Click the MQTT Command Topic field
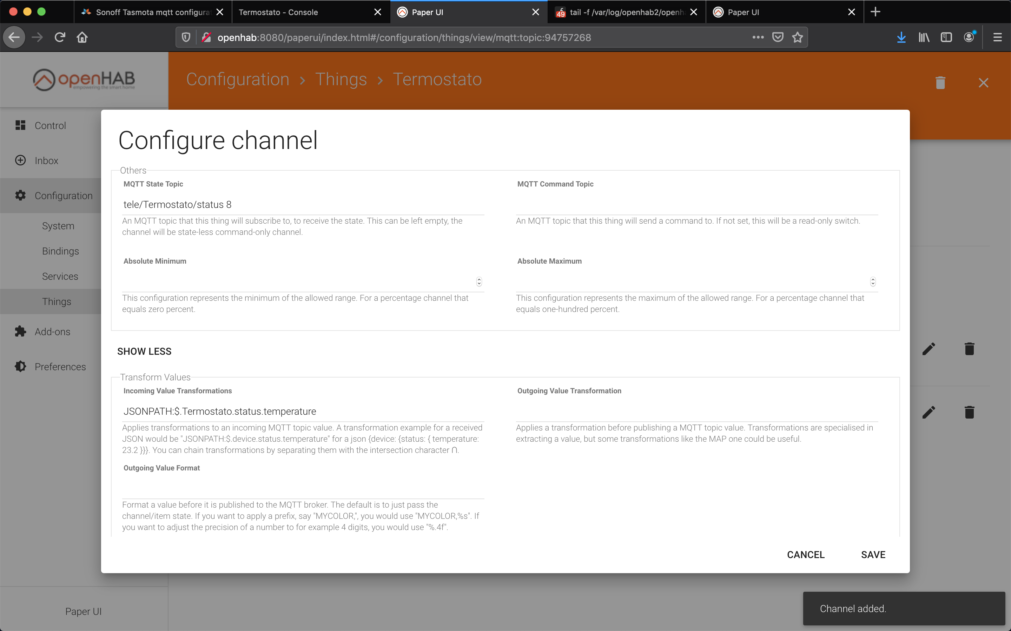This screenshot has width=1011, height=631. (696, 204)
